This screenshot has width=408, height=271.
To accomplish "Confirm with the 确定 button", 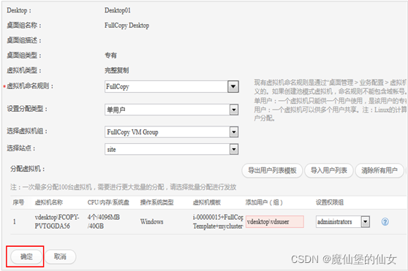I will 26,256.
